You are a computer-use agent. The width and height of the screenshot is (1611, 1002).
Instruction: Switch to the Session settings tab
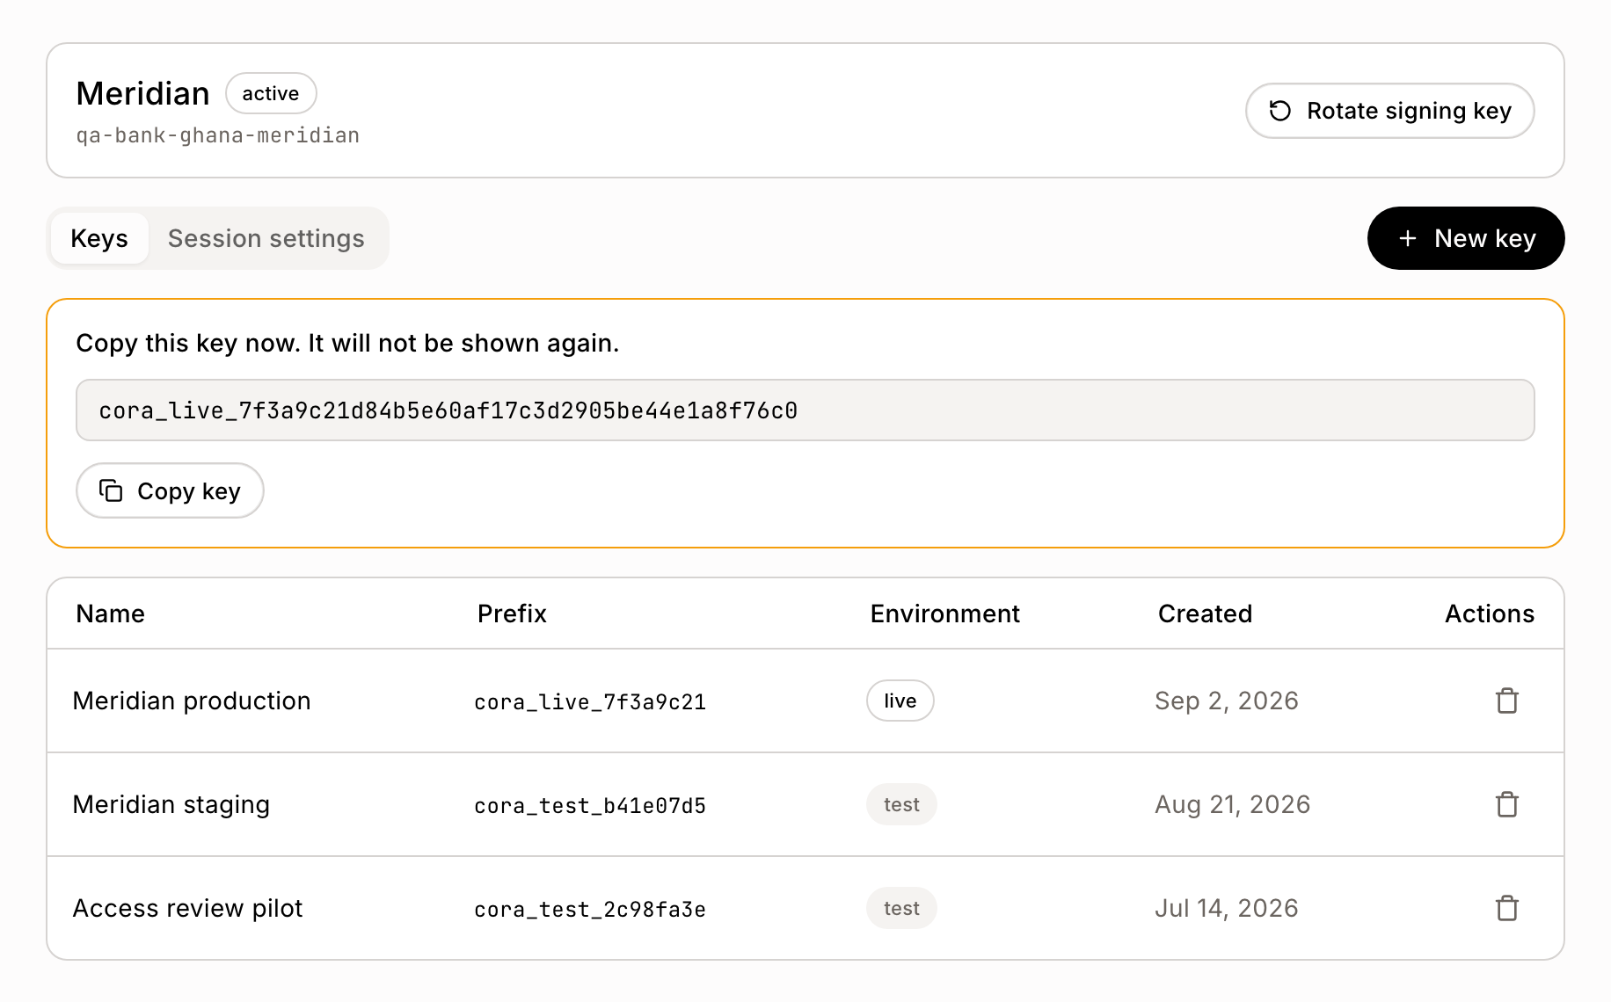(266, 238)
